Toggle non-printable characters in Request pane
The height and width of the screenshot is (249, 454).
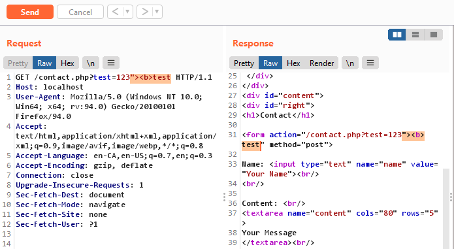[91, 63]
